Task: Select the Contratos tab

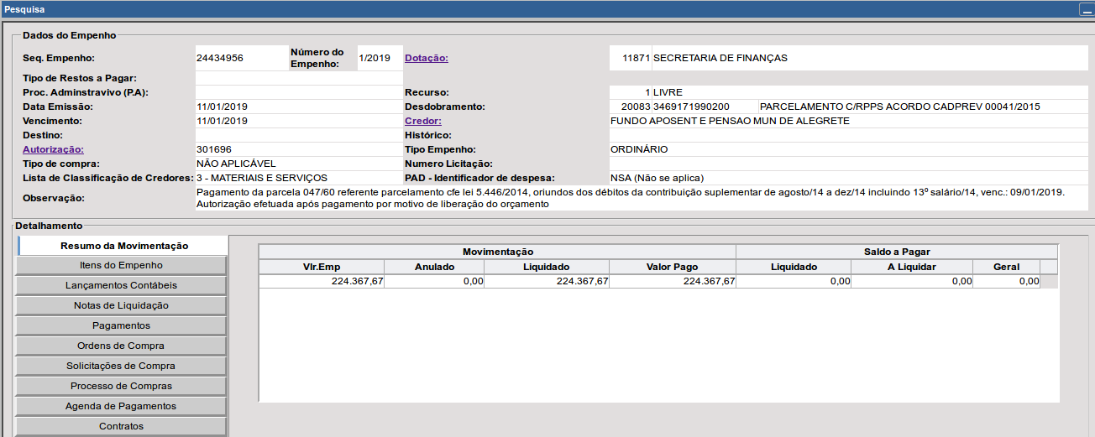Action: 121,426
